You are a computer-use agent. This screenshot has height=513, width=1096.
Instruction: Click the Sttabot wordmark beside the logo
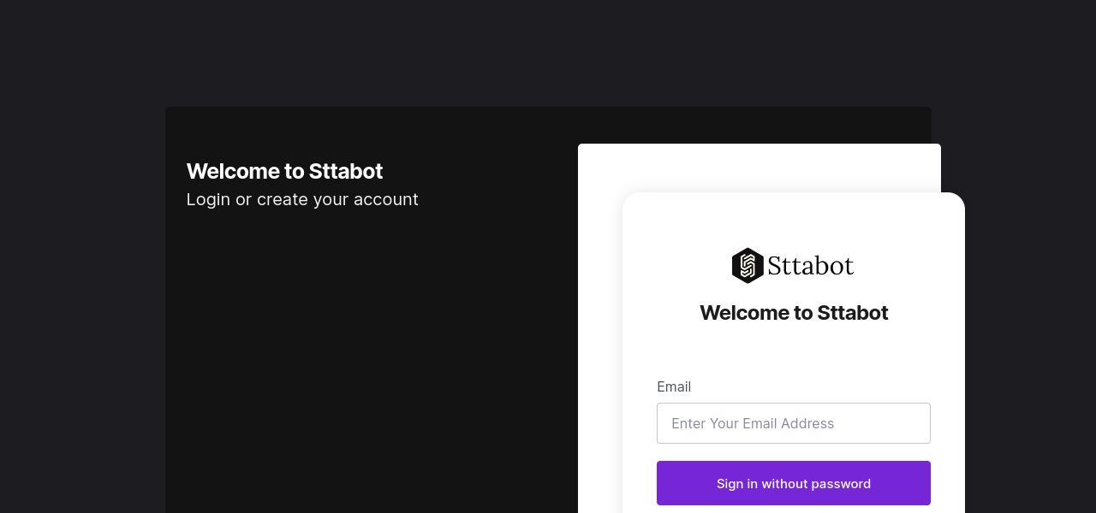(810, 266)
